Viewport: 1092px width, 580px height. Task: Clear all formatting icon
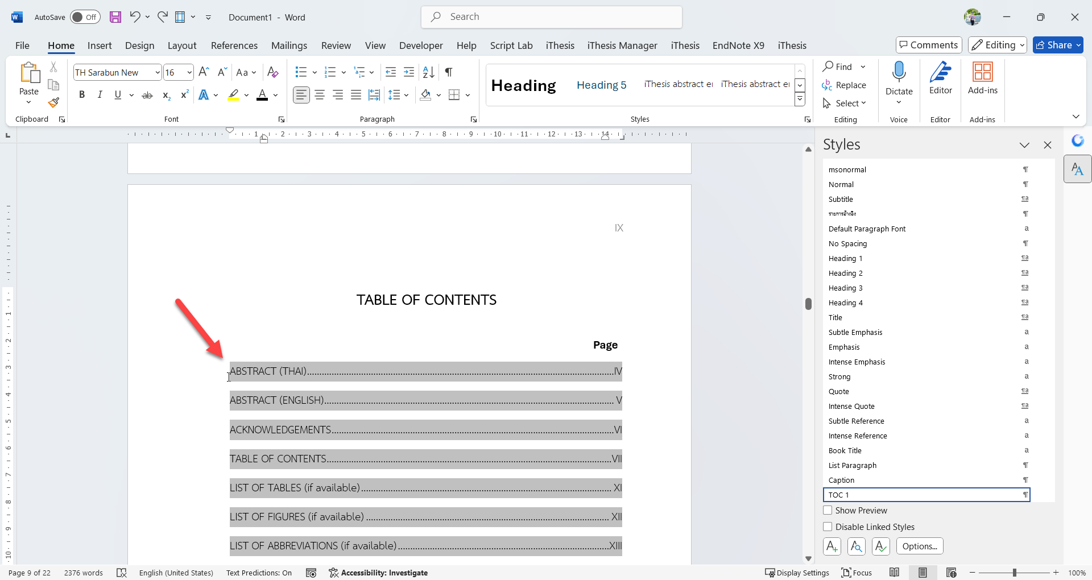click(273, 72)
